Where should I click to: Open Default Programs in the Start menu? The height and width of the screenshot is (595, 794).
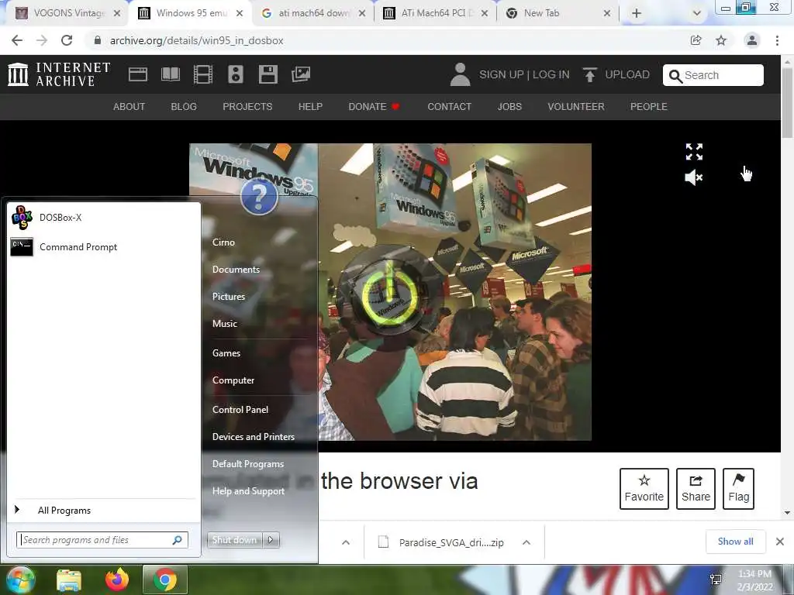click(248, 464)
